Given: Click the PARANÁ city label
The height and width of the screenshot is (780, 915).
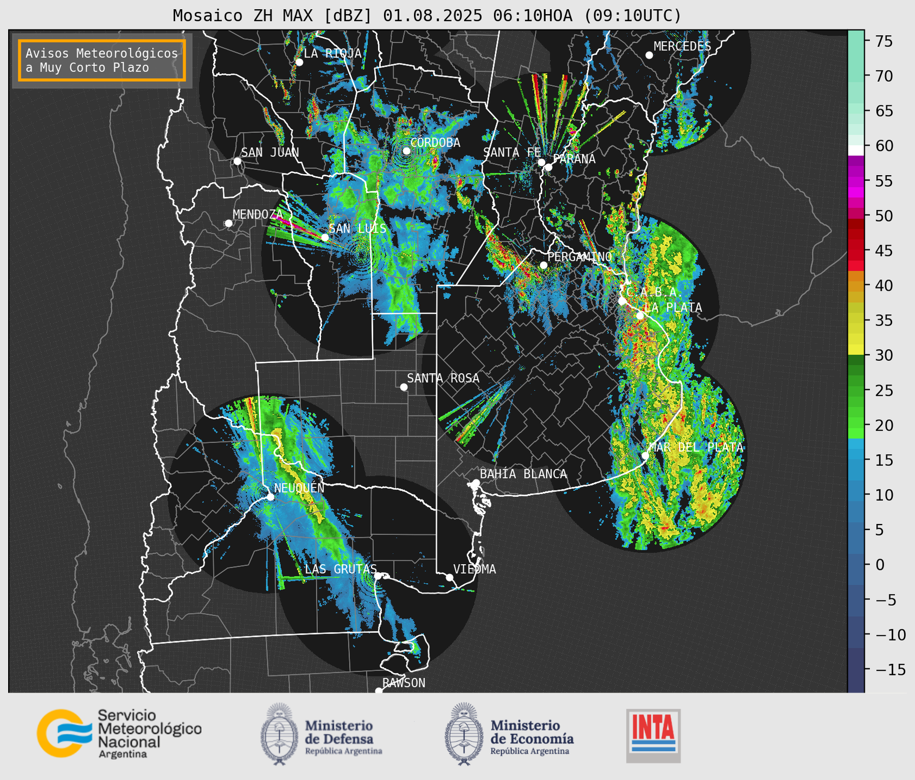Looking at the screenshot, I should pos(574,159).
